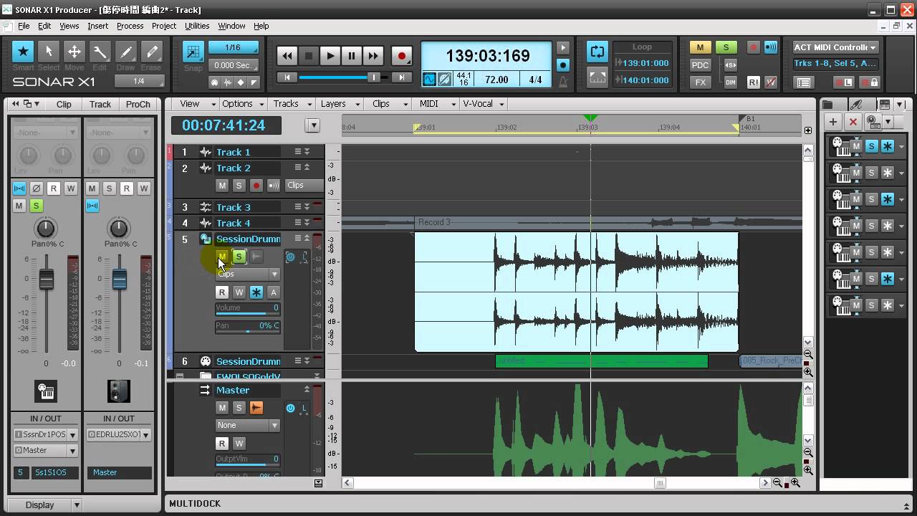Pause the transport
The image size is (917, 516).
pos(351,56)
